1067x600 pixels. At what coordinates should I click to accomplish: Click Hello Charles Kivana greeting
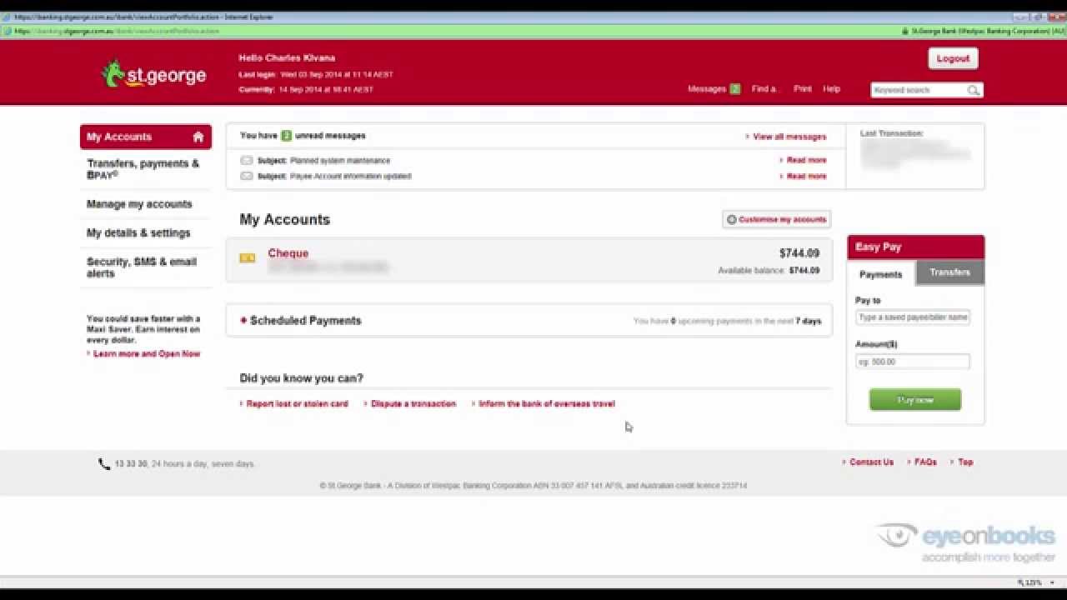pos(287,58)
